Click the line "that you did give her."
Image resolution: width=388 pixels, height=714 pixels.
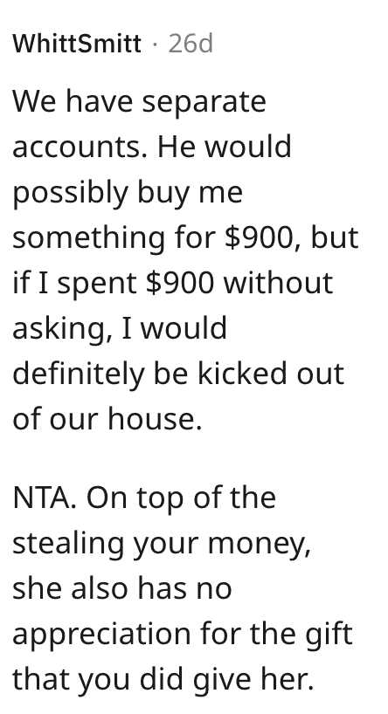click(163, 680)
